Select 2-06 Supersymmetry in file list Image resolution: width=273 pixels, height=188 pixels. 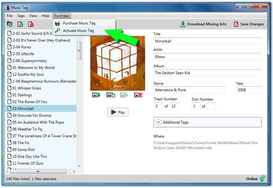point(41,61)
